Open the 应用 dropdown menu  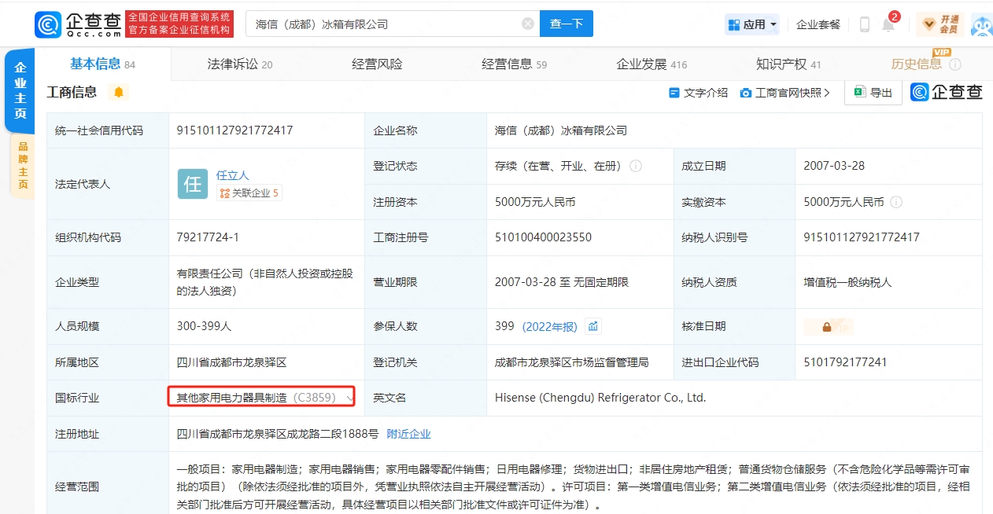click(752, 24)
